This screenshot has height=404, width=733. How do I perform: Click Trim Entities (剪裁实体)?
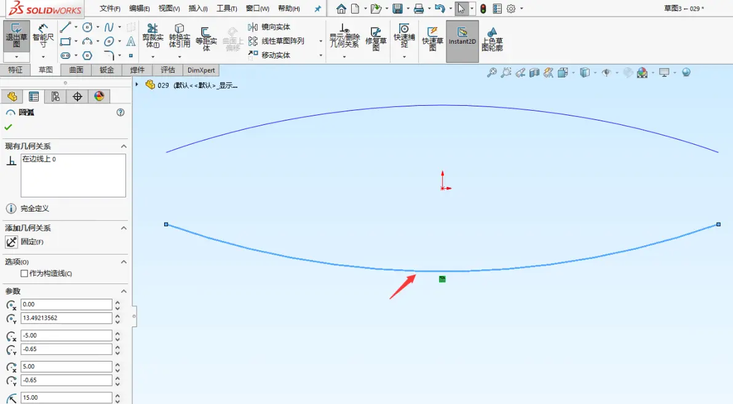point(153,36)
